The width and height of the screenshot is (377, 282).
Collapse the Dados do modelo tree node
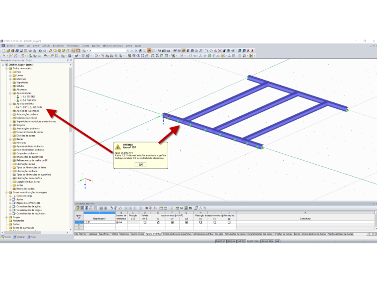(7, 68)
